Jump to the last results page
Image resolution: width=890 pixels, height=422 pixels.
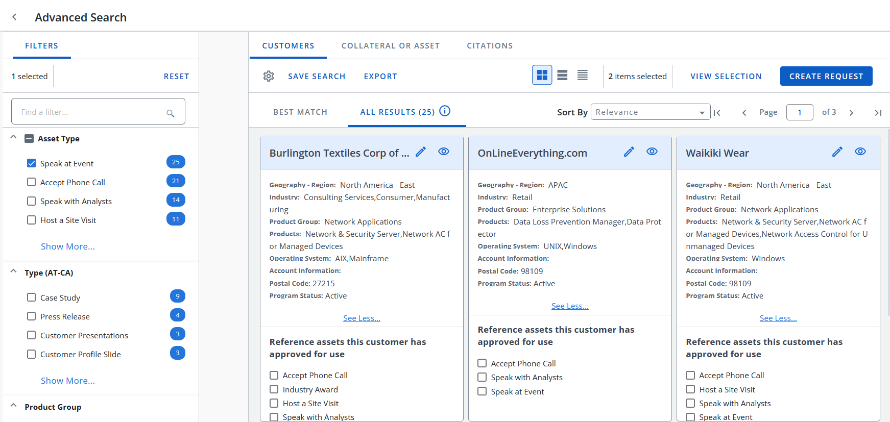878,113
